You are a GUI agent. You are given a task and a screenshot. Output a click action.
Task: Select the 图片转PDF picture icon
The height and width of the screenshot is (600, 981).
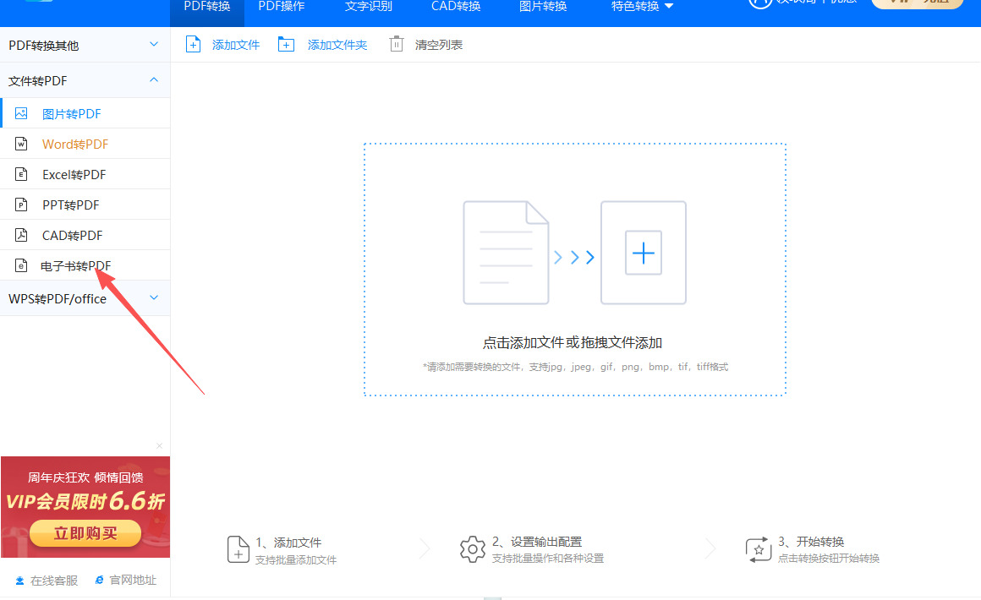click(21, 114)
